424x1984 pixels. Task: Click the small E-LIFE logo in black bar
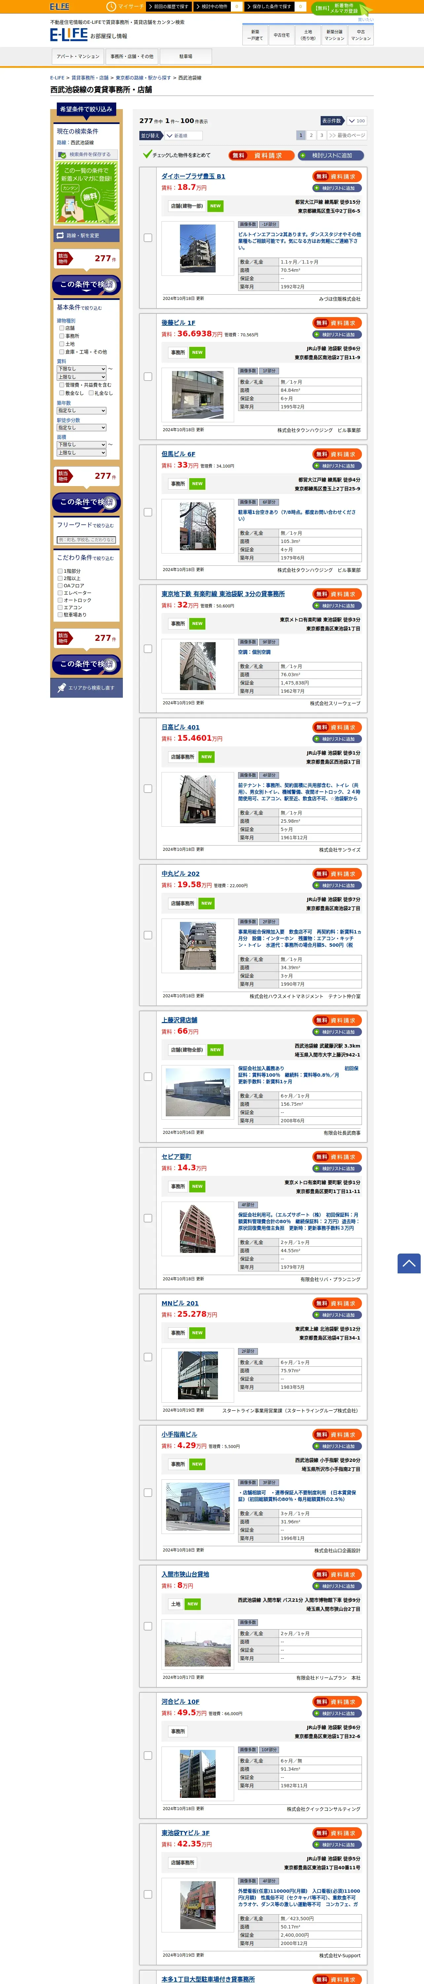pos(59,7)
